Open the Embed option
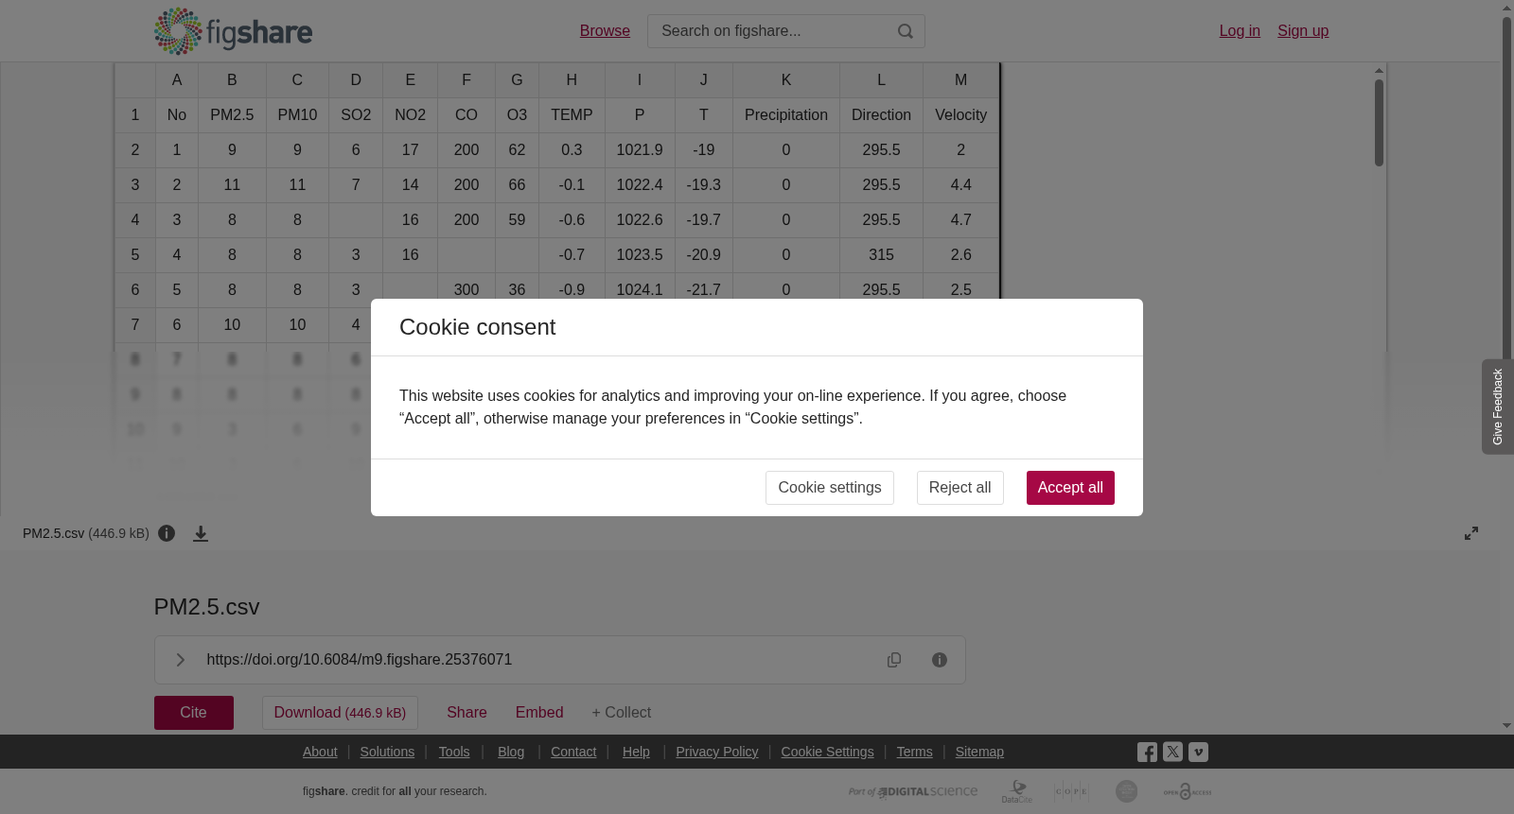This screenshot has height=814, width=1514. (539, 713)
